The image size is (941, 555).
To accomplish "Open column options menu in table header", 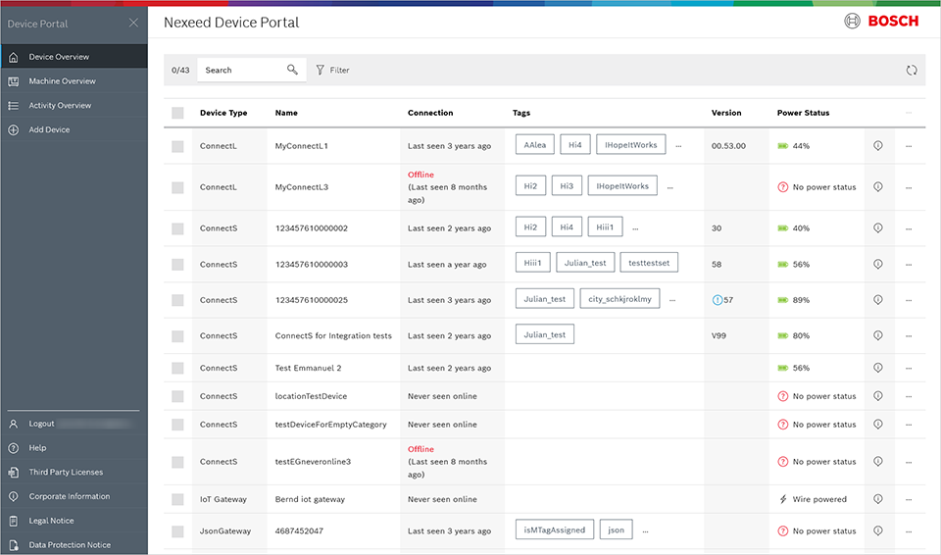I will pyautogui.click(x=909, y=113).
